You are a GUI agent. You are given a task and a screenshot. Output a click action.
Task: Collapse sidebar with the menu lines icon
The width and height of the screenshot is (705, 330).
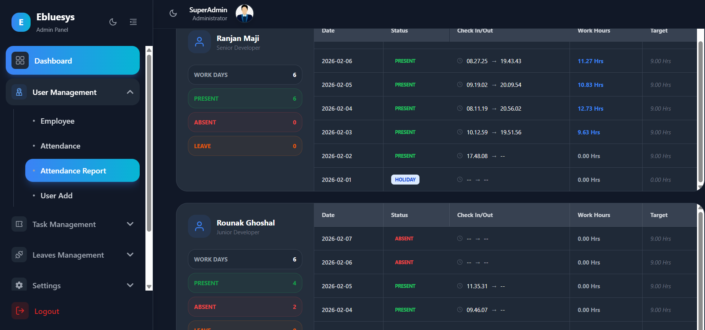(x=133, y=22)
